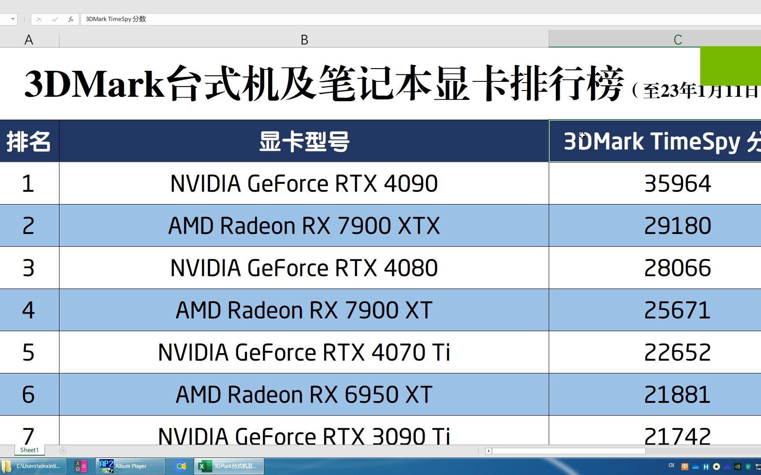This screenshot has width=761, height=475.
Task: Add a new sheet with the plus icon
Action: tap(63, 450)
